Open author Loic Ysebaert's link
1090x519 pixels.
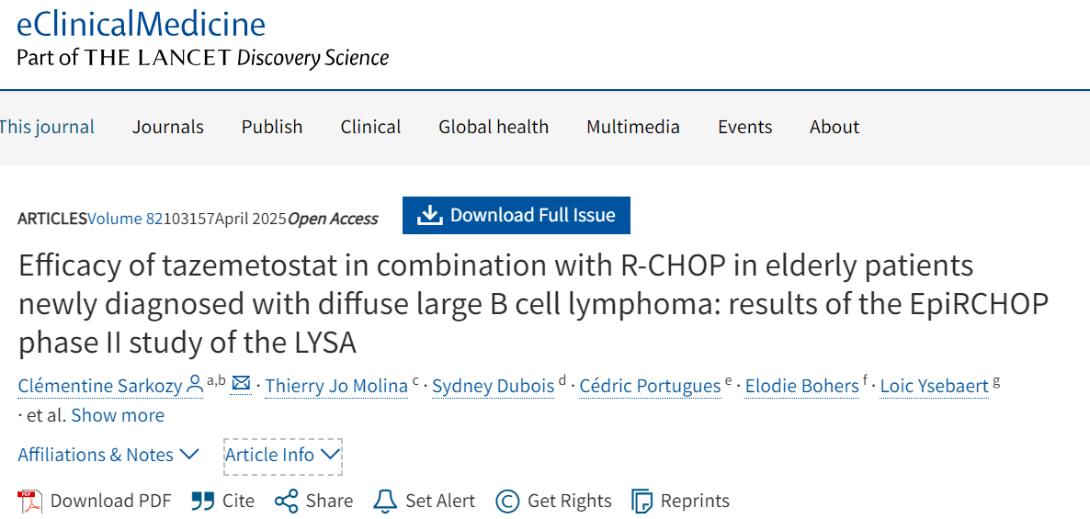(935, 386)
